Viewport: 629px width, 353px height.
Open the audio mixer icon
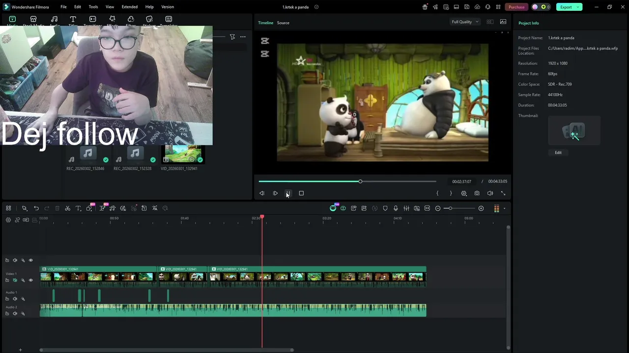point(406,208)
